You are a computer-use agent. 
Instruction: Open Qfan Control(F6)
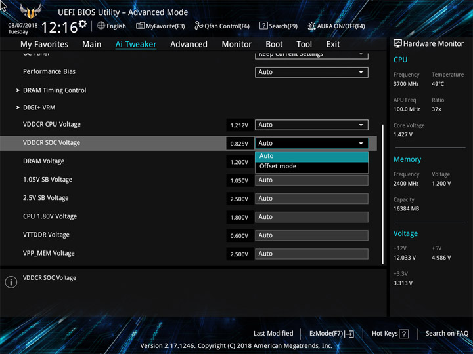point(222,26)
